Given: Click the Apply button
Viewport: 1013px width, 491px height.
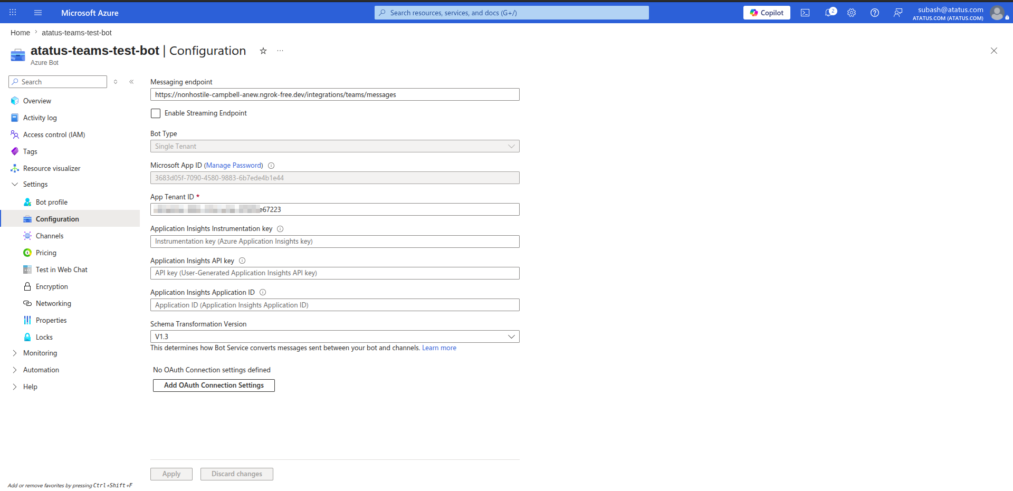Looking at the screenshot, I should coord(171,474).
